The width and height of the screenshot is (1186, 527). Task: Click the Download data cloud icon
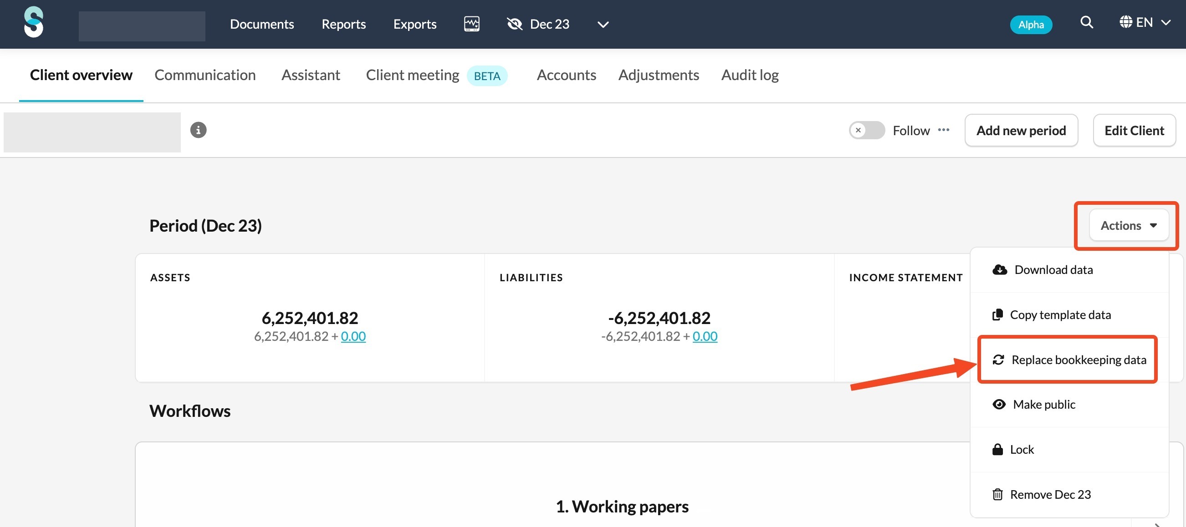999,270
